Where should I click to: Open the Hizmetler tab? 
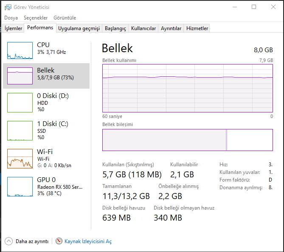pos(197,28)
